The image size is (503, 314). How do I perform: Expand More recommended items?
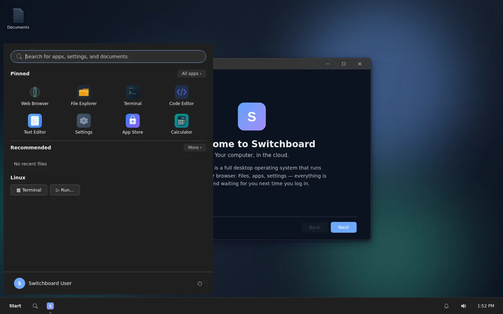point(195,148)
